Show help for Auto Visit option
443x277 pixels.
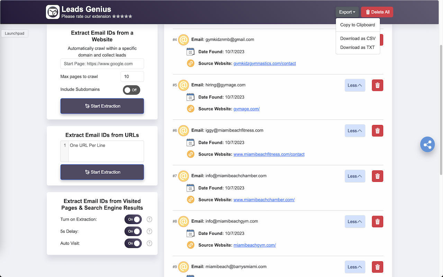(x=150, y=243)
